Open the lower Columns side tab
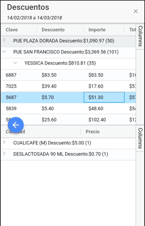The width and height of the screenshot is (145, 226). click(140, 138)
